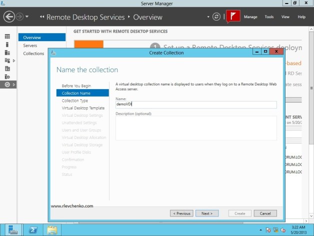
Task: Click the Remote Desktop Services sidebar icon
Action: click(x=7, y=85)
